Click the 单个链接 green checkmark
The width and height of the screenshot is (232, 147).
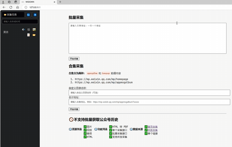pos(146,133)
